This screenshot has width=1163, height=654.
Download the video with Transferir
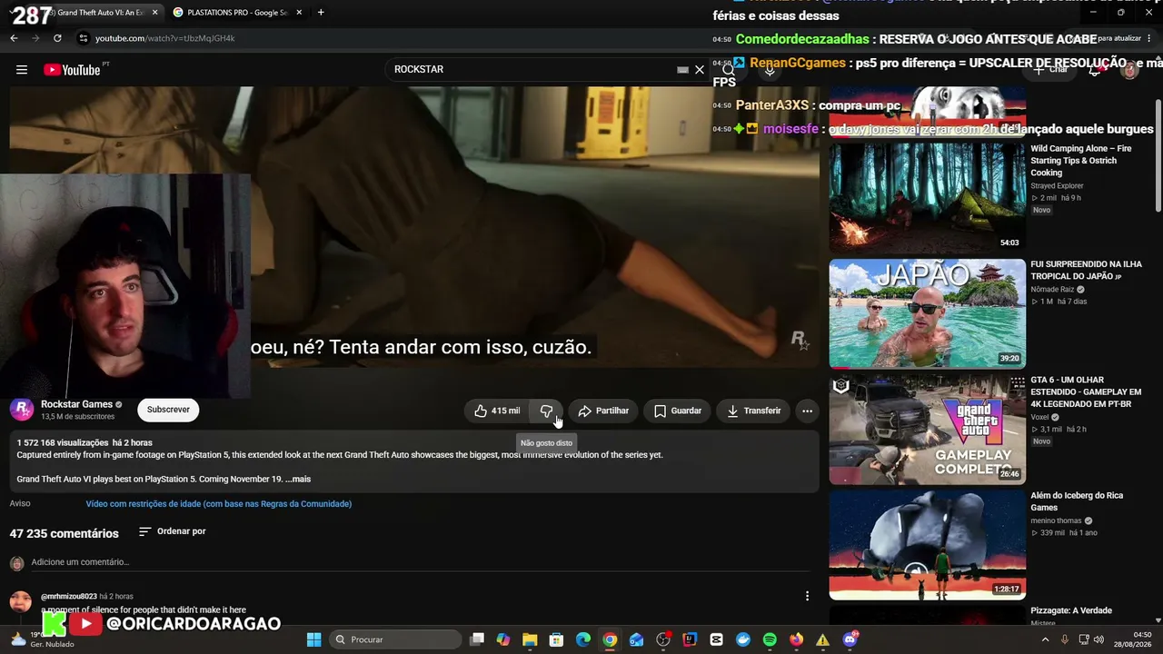coord(753,411)
